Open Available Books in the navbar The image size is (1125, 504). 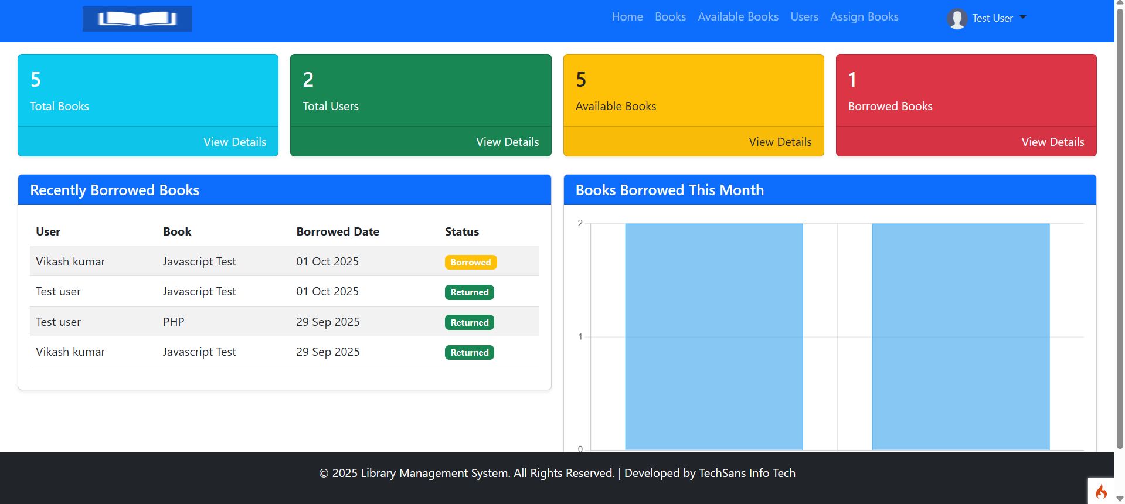click(737, 17)
